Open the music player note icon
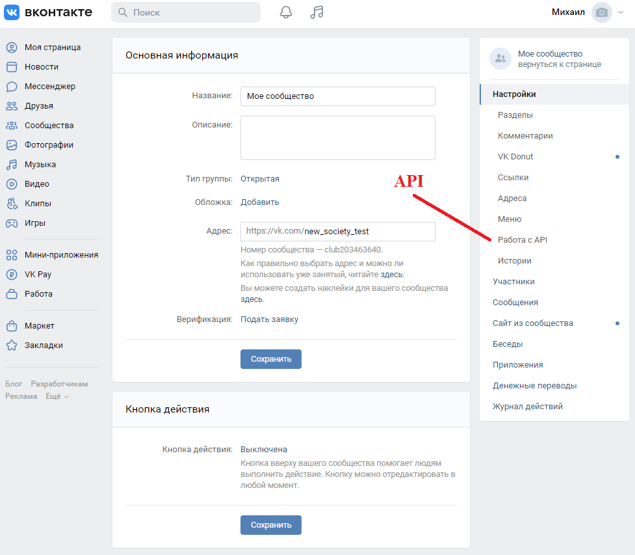This screenshot has width=635, height=555. coord(317,12)
